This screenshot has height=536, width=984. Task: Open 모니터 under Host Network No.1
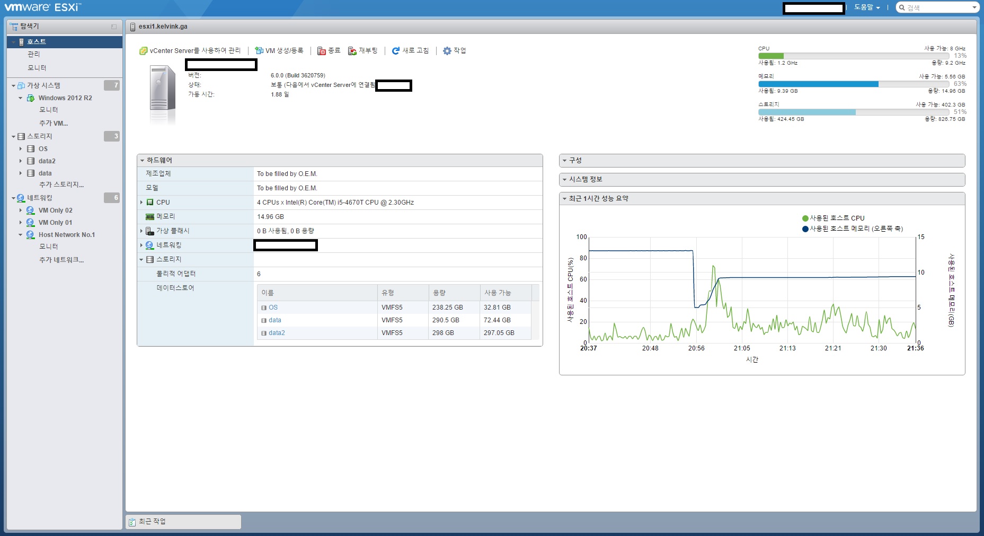click(x=49, y=247)
